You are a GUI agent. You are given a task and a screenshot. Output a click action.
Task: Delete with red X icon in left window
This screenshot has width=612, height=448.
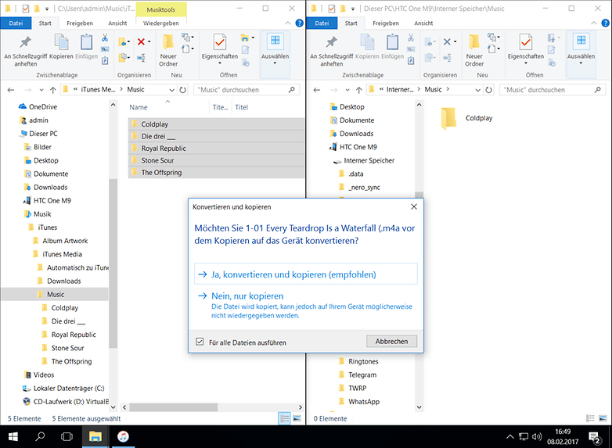click(141, 41)
